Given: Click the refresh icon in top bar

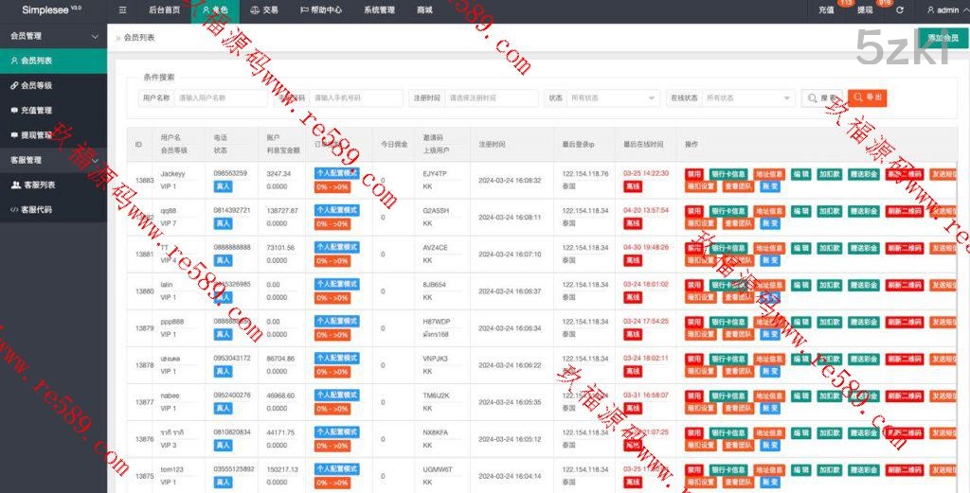Looking at the screenshot, I should [899, 9].
